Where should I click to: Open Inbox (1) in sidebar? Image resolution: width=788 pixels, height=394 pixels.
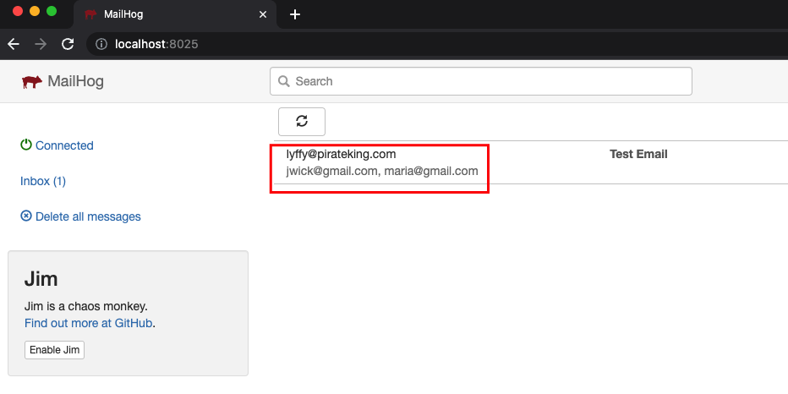pyautogui.click(x=43, y=181)
